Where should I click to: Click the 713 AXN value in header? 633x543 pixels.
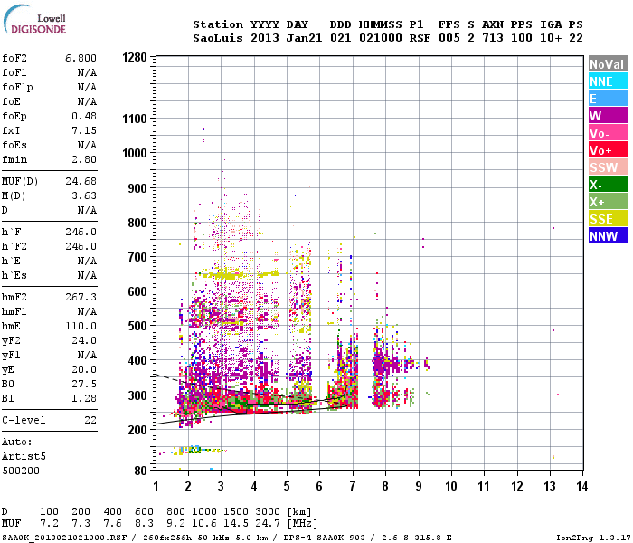click(493, 38)
